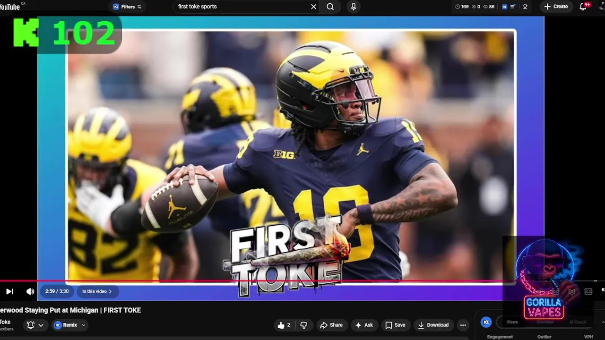Click the fullscreen arrow icon in the player

tap(603, 290)
